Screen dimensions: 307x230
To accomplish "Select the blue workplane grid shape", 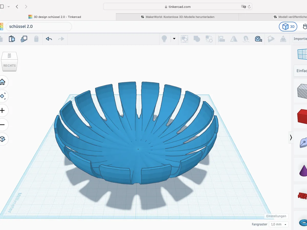I will (x=302, y=54).
